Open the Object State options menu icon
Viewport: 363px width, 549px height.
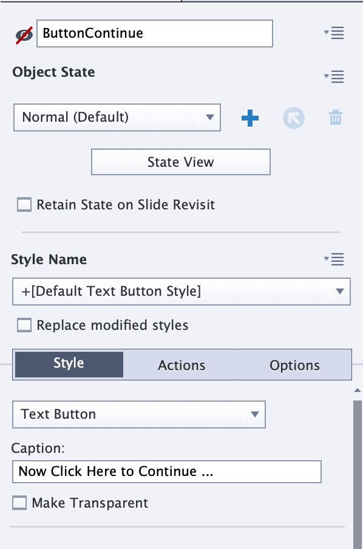point(334,76)
